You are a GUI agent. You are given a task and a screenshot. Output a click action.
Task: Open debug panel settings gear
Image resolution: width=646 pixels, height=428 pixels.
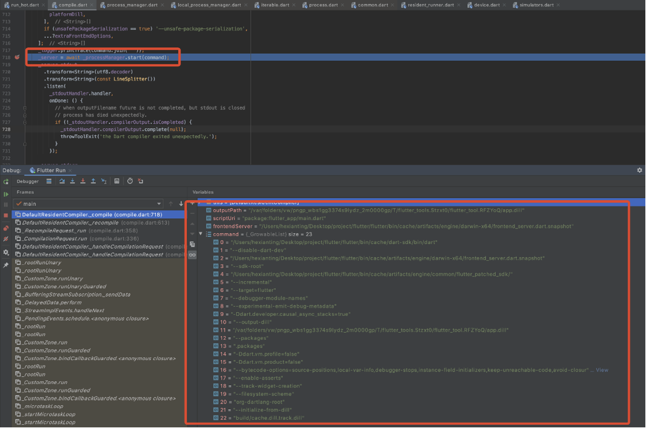click(6, 252)
